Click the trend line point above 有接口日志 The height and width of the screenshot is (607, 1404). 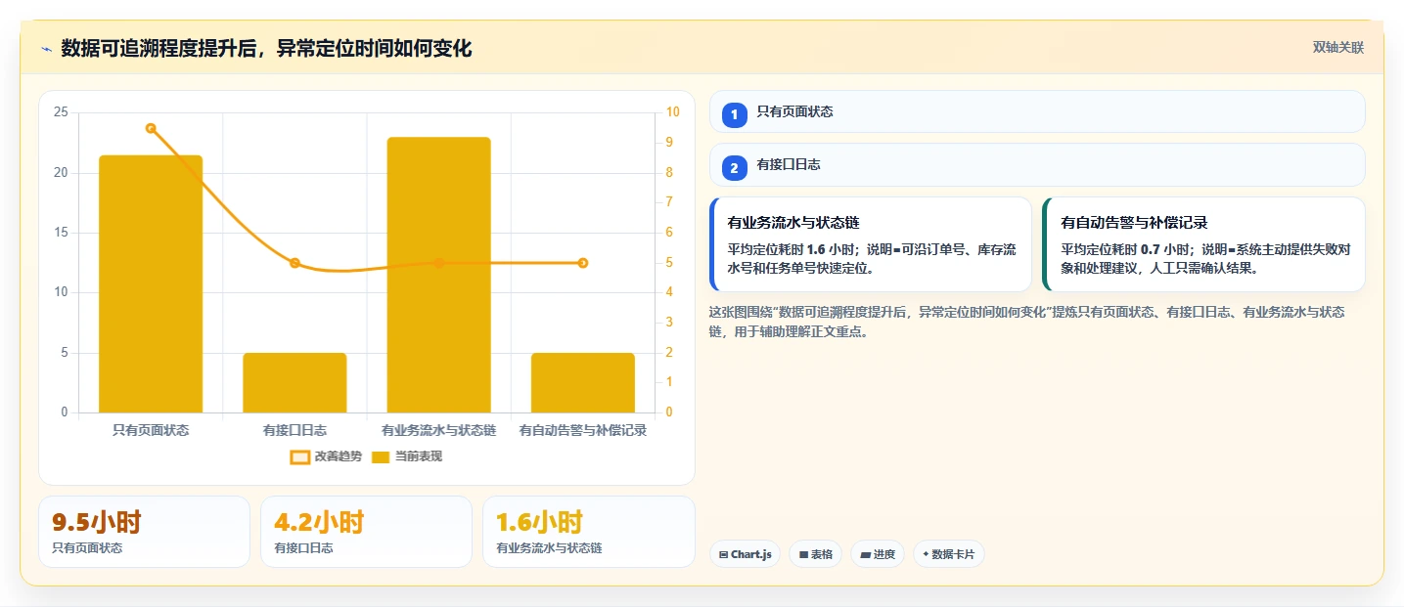[294, 263]
